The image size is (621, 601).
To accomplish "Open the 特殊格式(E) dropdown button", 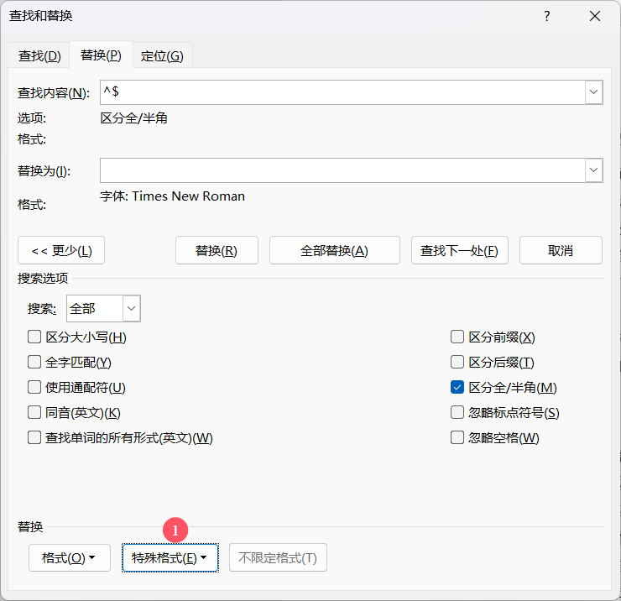I will tap(170, 558).
